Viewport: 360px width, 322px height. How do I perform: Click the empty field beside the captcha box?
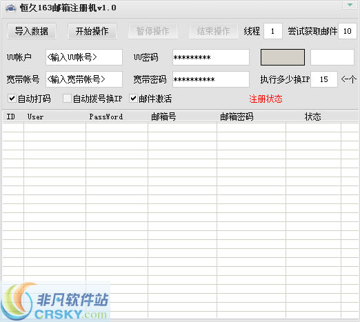[332, 57]
